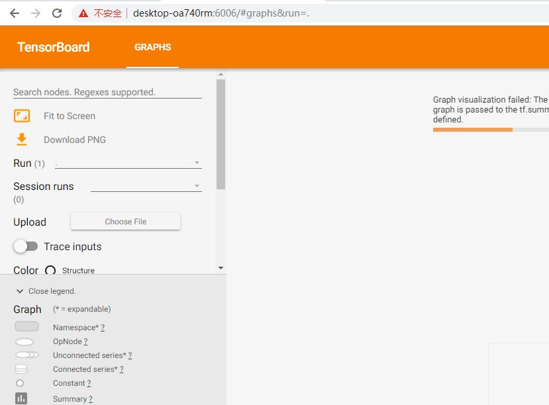This screenshot has height=405, width=549.
Task: Click the Upload label
Action: 30,222
